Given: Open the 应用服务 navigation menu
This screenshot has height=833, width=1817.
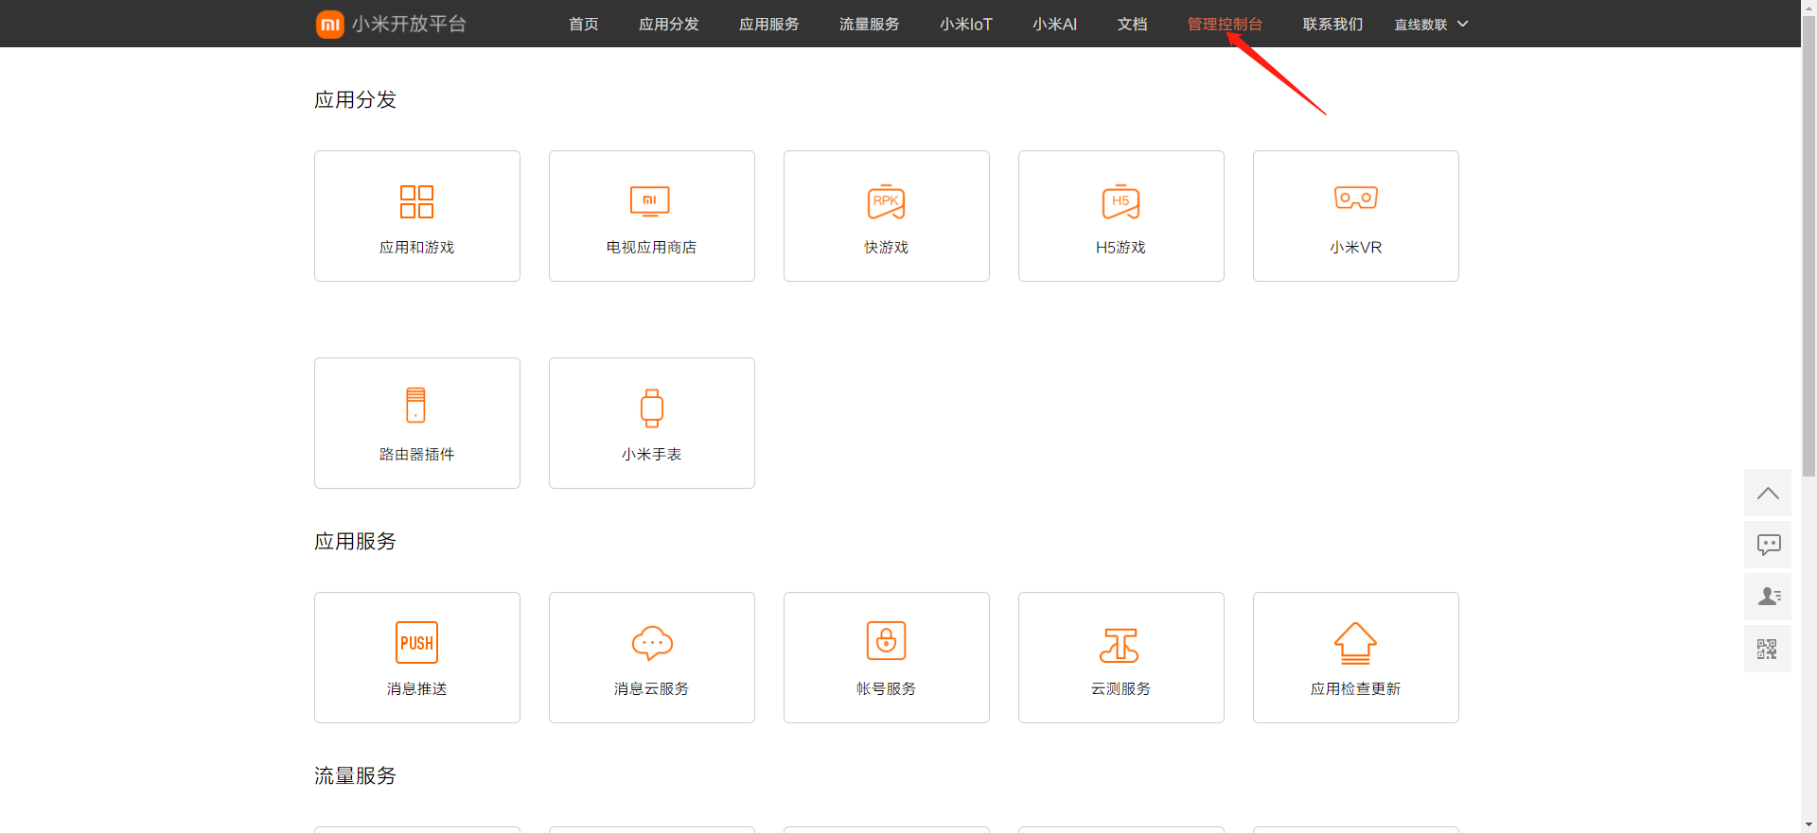Looking at the screenshot, I should point(769,25).
